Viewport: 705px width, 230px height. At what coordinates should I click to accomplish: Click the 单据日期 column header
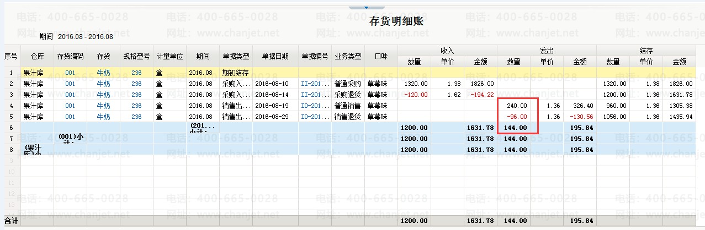275,56
